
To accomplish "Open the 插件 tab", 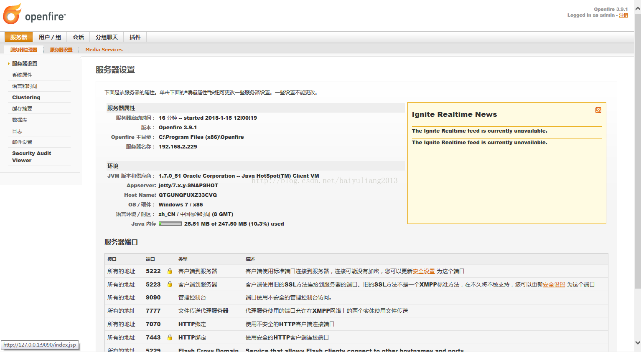I will click(135, 37).
